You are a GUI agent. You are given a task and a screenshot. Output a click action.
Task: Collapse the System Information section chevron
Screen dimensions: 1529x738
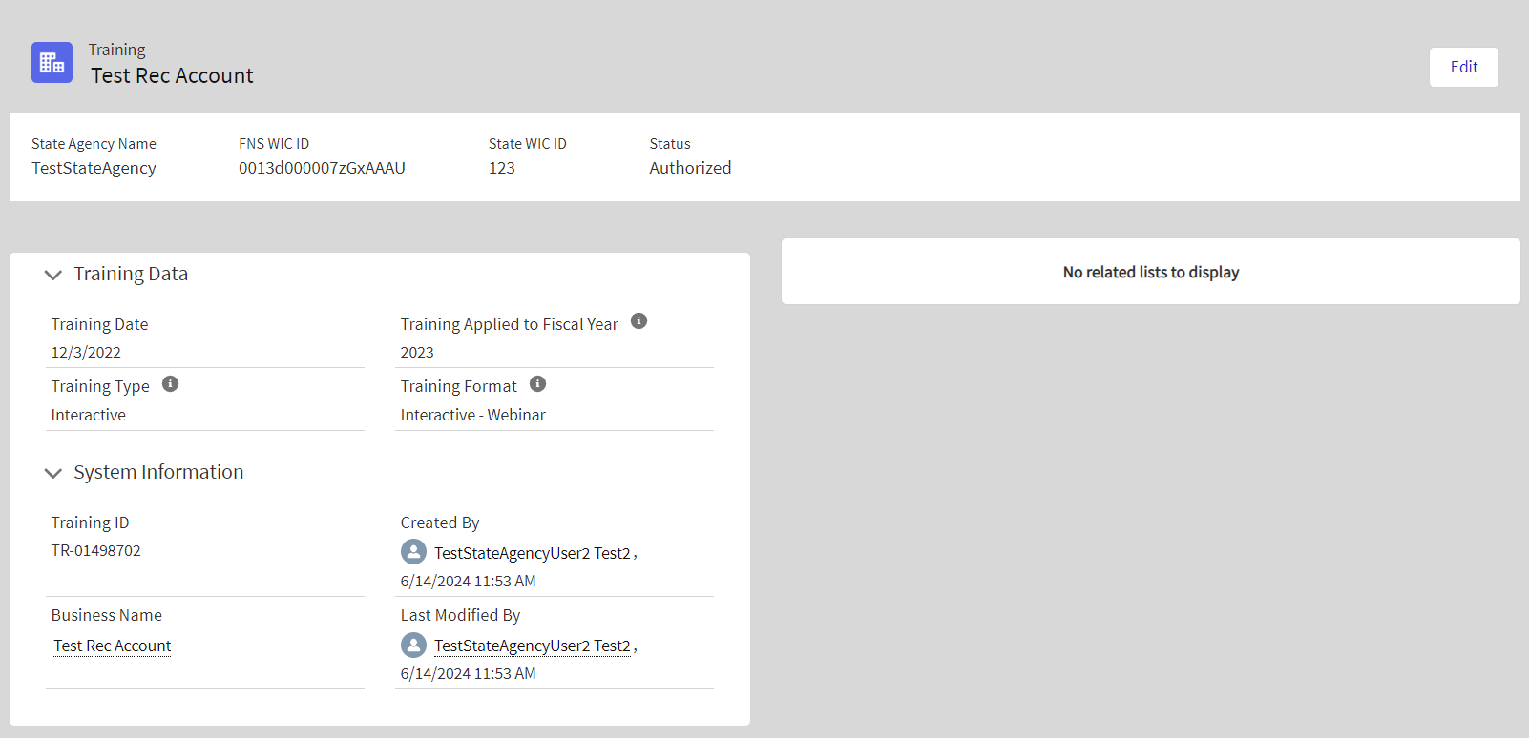(x=53, y=473)
